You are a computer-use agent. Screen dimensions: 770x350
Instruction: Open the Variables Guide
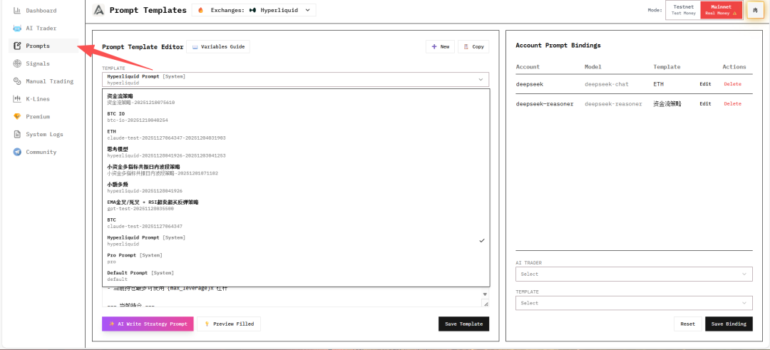click(218, 46)
